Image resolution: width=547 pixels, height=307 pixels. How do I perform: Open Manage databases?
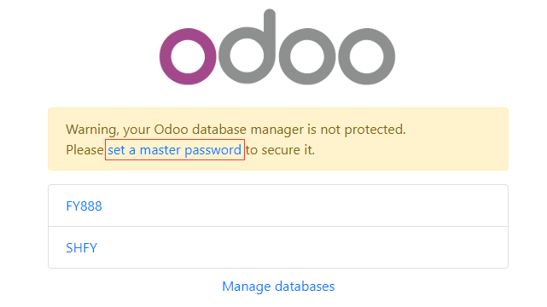tap(278, 286)
